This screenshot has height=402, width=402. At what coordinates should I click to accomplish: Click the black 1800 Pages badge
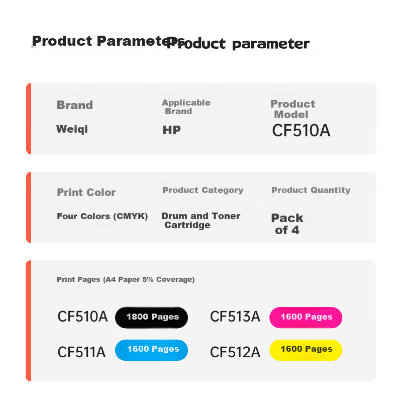coord(151,318)
